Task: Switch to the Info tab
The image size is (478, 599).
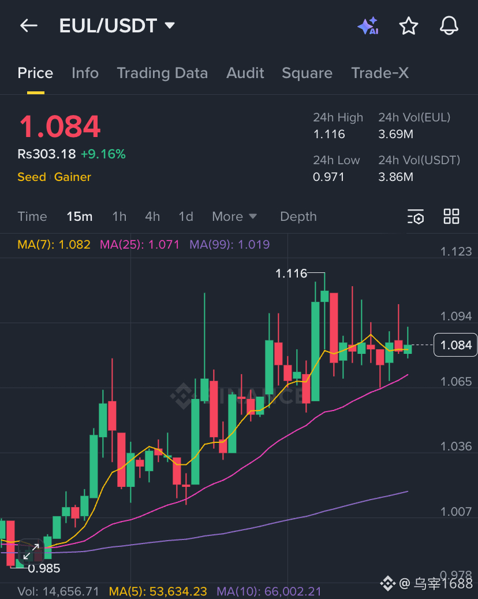Action: 85,73
